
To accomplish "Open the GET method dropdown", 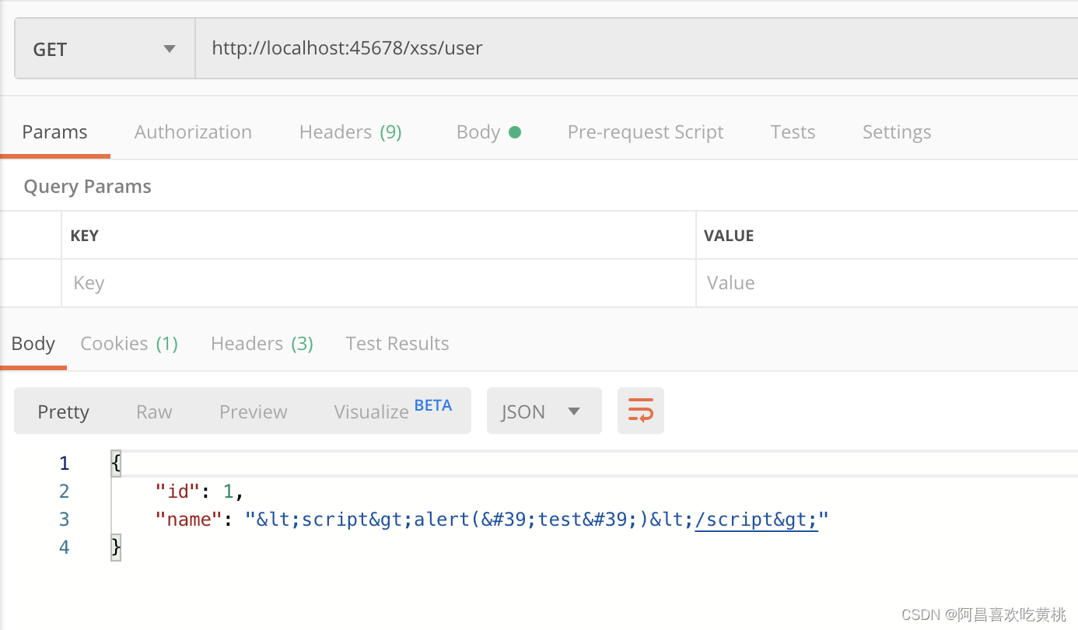I will click(105, 49).
